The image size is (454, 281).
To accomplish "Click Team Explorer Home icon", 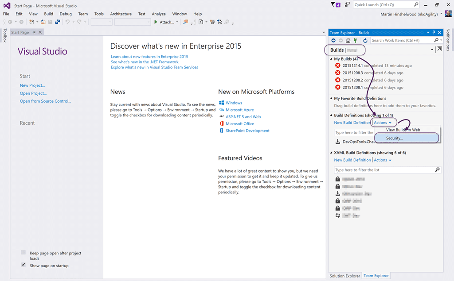I will (348, 40).
